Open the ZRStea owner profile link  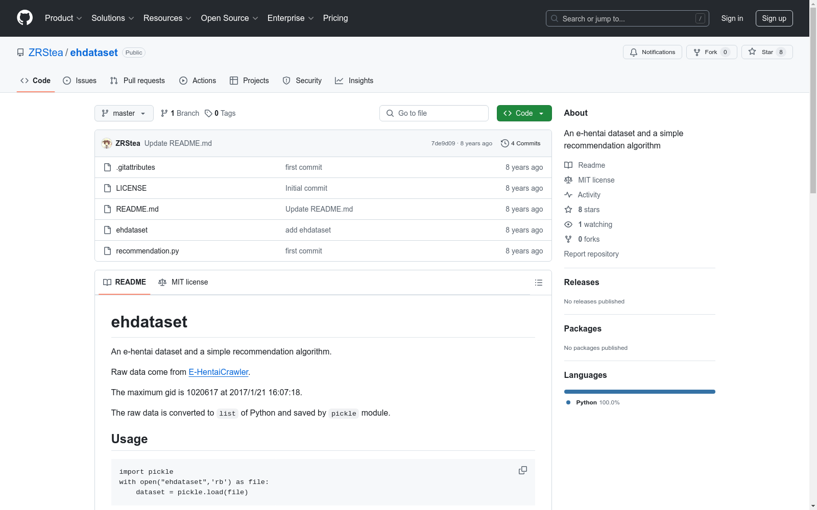coord(46,53)
